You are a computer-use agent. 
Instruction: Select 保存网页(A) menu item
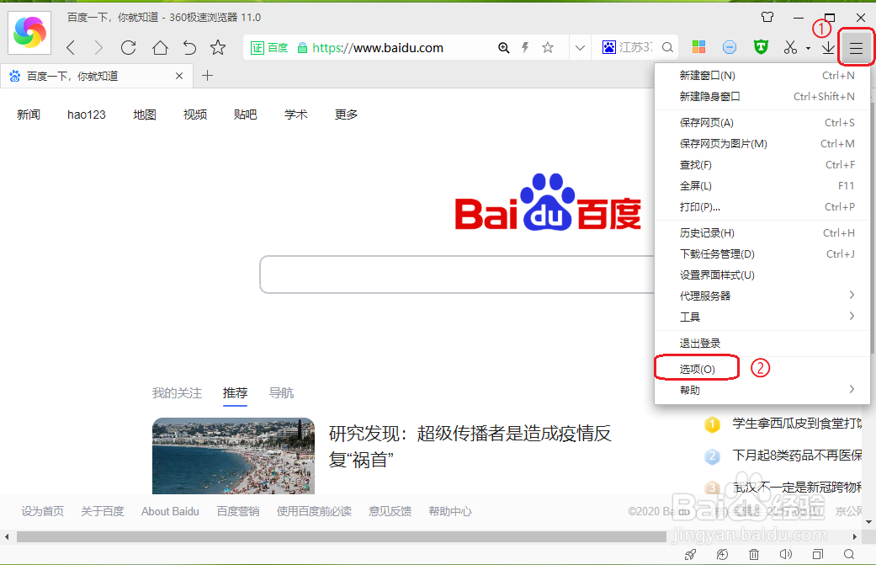pyautogui.click(x=762, y=122)
